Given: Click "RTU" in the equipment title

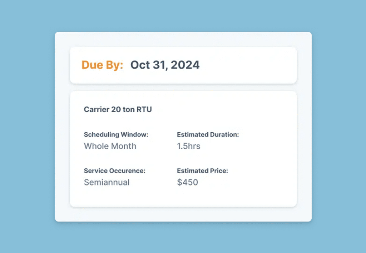Looking at the screenshot, I should pyautogui.click(x=144, y=109).
